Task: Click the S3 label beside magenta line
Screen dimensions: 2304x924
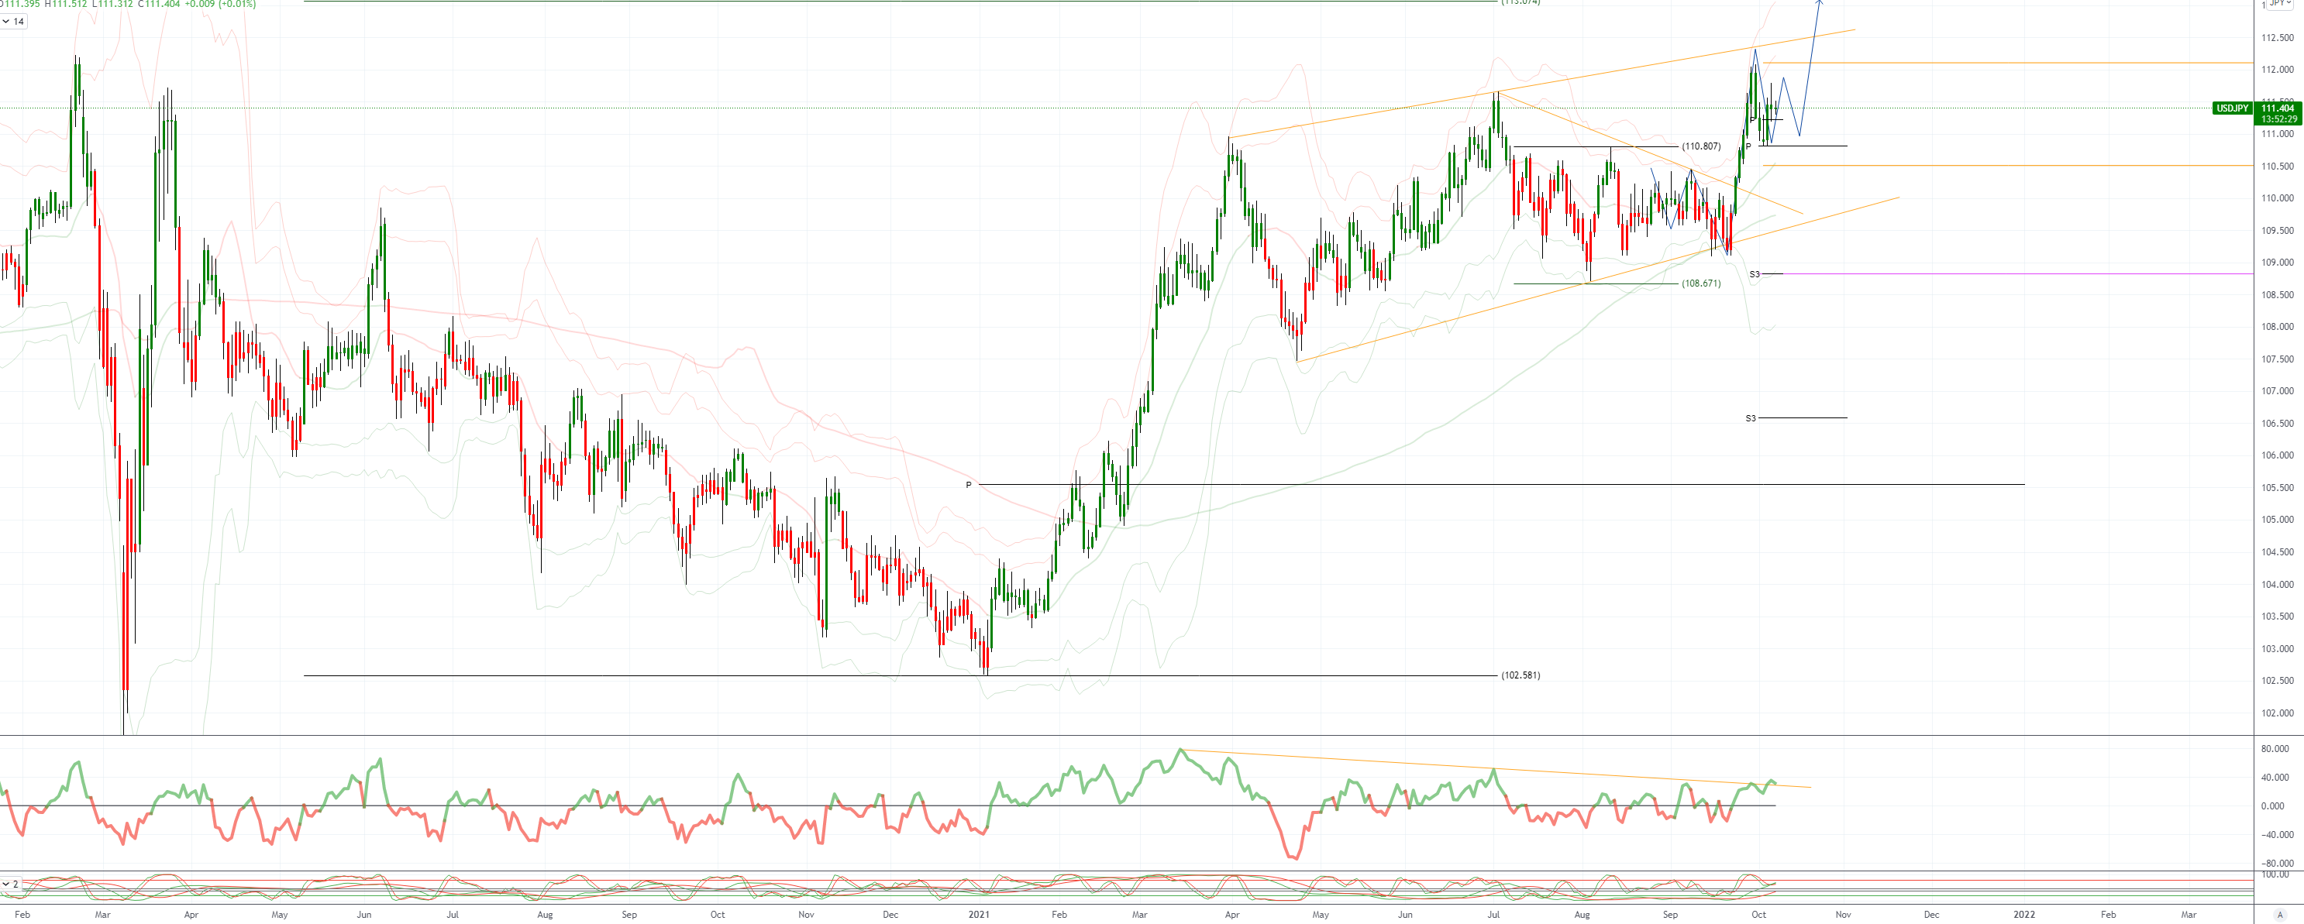Action: point(1754,274)
